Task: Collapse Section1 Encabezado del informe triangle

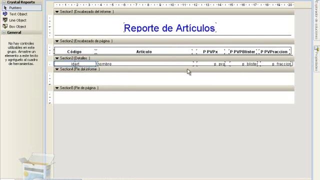Action: [x=57, y=12]
